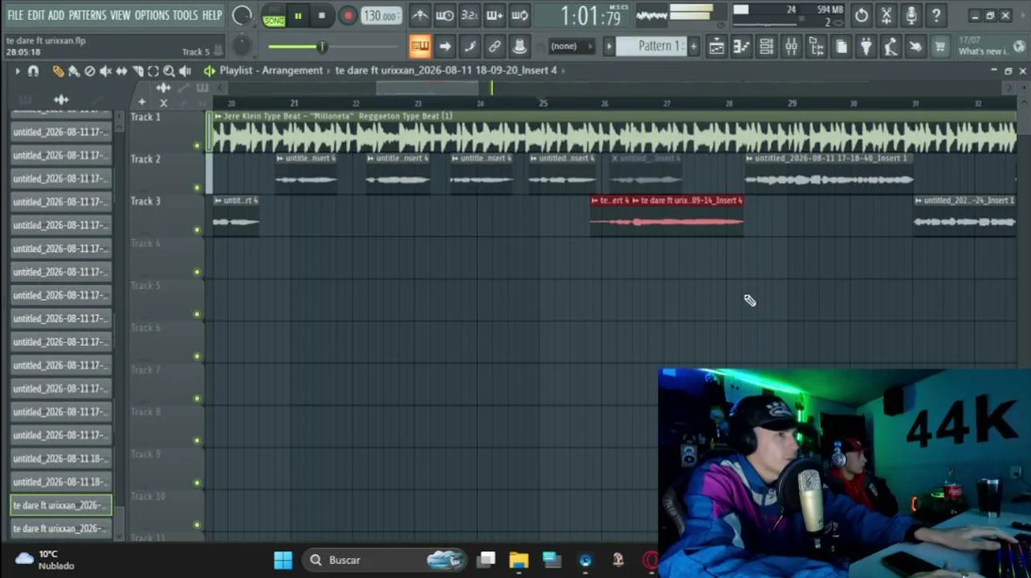Open the playlist menu arrow beside magnet
The height and width of the screenshot is (578, 1031).
(x=17, y=71)
